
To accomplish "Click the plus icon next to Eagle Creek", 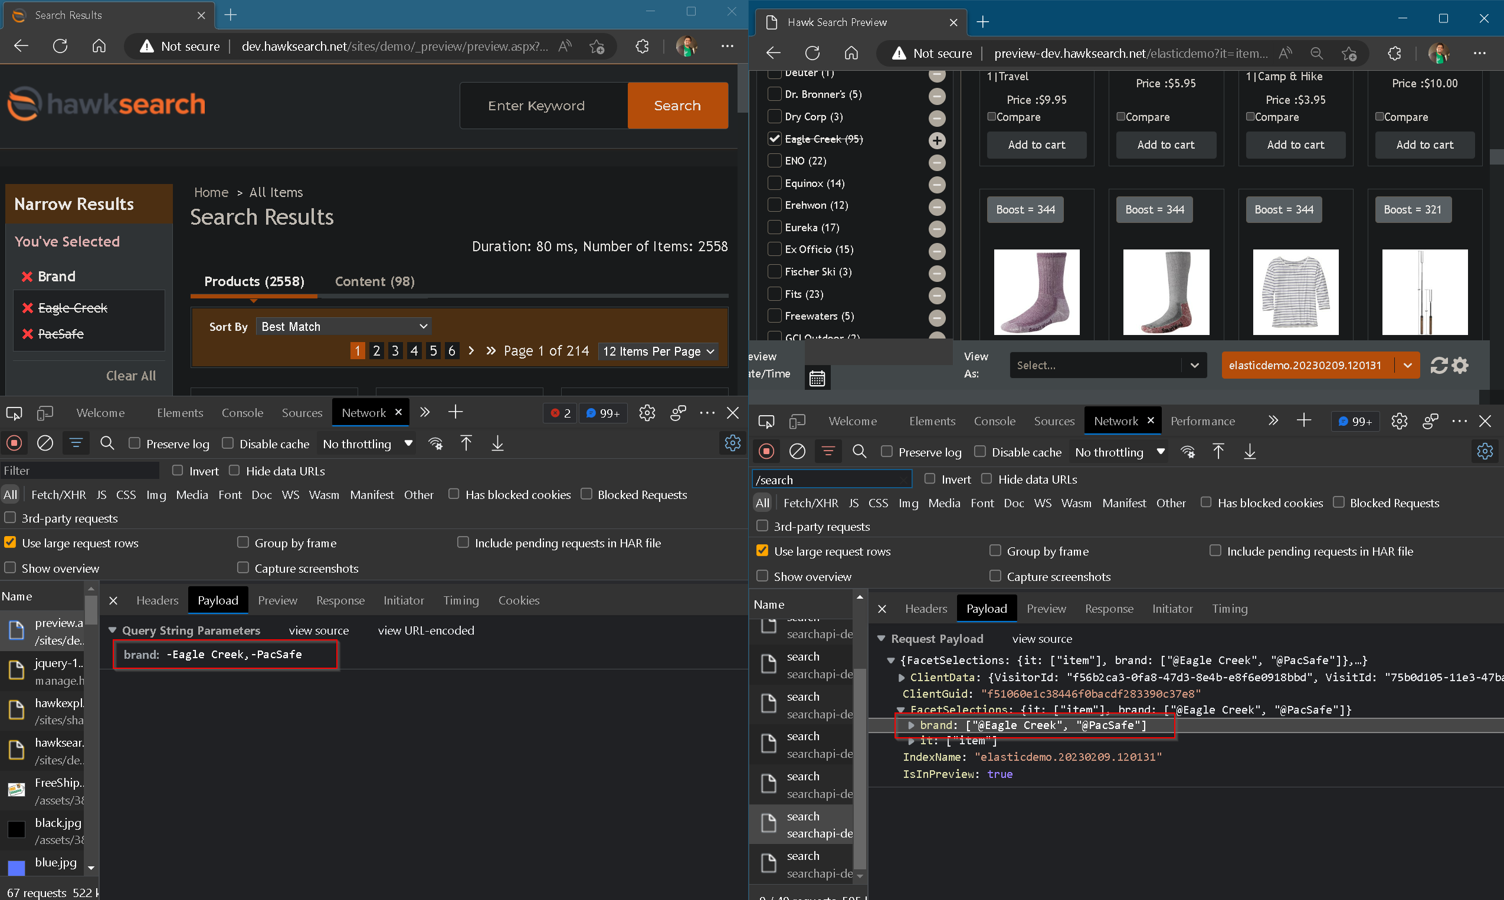I will tap(937, 140).
